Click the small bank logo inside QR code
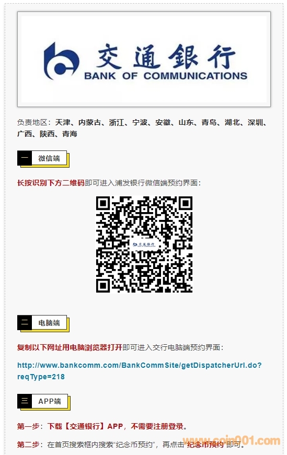Image resolution: width=287 pixels, height=455 pixels. (x=144, y=244)
